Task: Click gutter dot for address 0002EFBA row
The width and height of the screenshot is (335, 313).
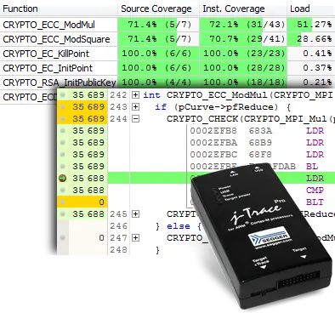Action: click(63, 143)
